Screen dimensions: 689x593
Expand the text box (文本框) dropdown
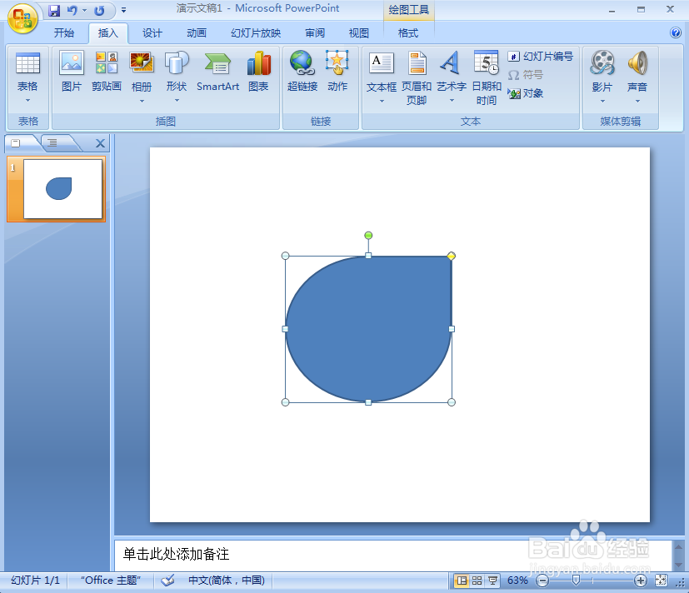pyautogui.click(x=382, y=102)
